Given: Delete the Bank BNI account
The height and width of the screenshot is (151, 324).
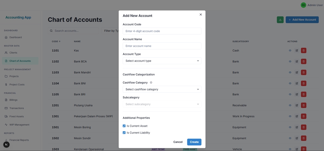Looking at the screenshot, I should pos(303,83).
